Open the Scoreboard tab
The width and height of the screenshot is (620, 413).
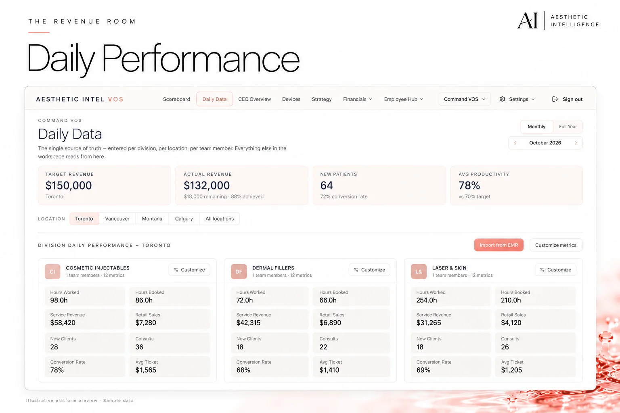coord(176,99)
